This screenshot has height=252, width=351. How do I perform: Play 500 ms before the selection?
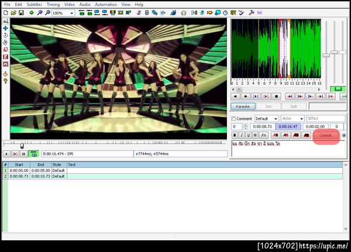coord(290,96)
